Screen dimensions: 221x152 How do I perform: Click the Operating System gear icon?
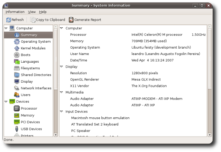(x=17, y=42)
